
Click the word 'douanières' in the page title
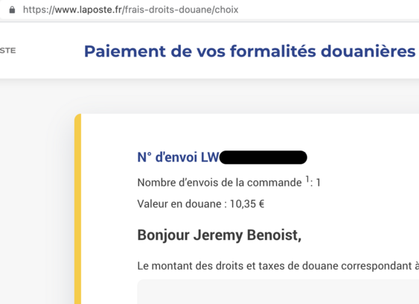(x=368, y=51)
